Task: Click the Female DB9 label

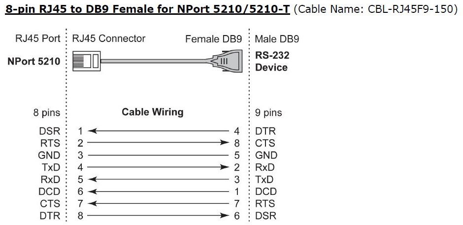Action: click(x=213, y=38)
